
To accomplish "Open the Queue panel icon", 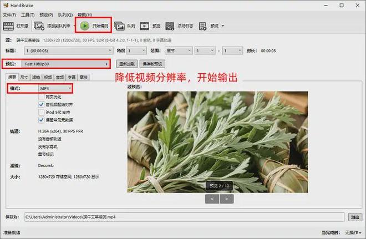I will point(120,26).
